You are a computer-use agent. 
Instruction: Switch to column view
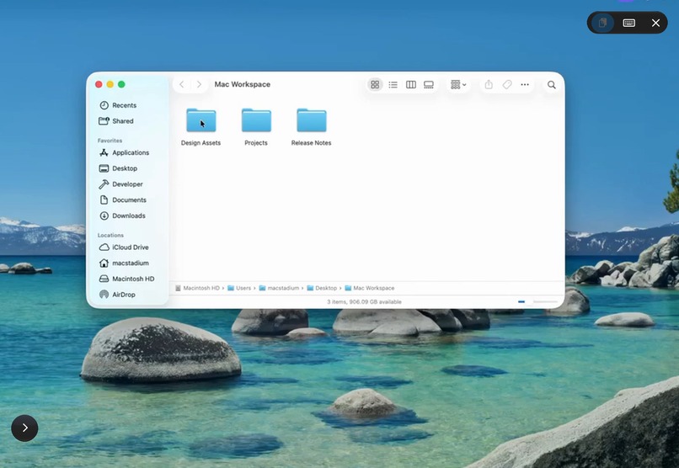(x=411, y=85)
